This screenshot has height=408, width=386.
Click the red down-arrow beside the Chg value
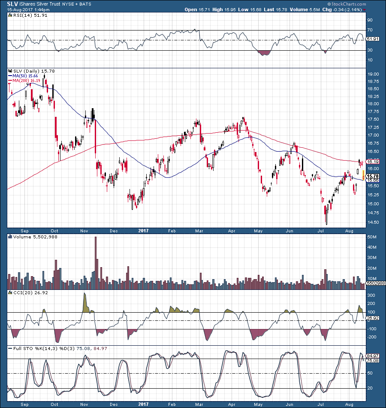pos(365,10)
